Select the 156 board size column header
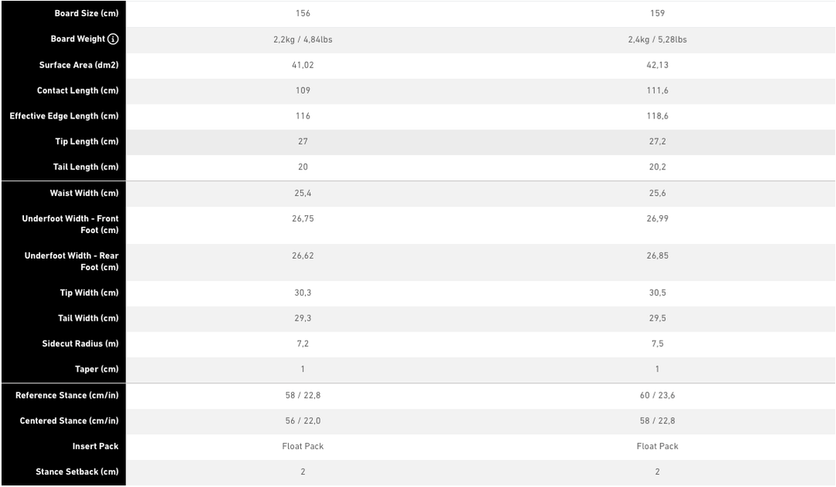Viewport: 836px width, 487px height. (x=303, y=13)
